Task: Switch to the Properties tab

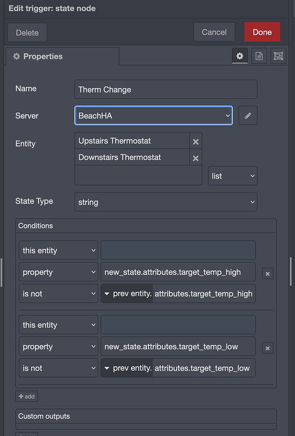Action: pyautogui.click(x=62, y=56)
